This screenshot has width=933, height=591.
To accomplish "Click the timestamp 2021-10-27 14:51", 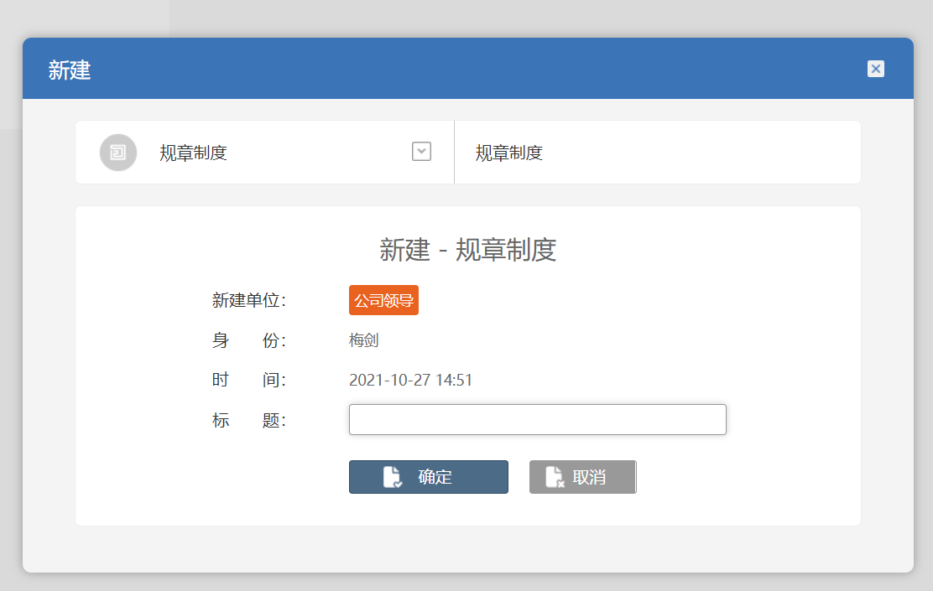I will click(410, 380).
